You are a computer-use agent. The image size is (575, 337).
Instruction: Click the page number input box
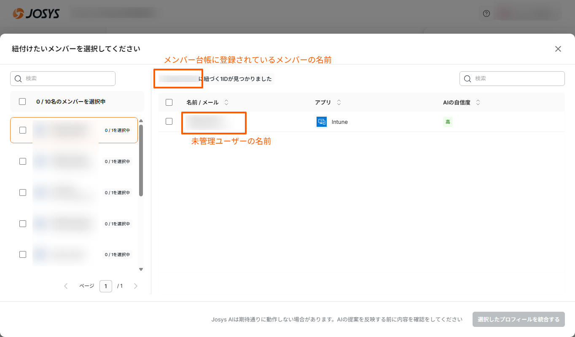[x=106, y=286]
